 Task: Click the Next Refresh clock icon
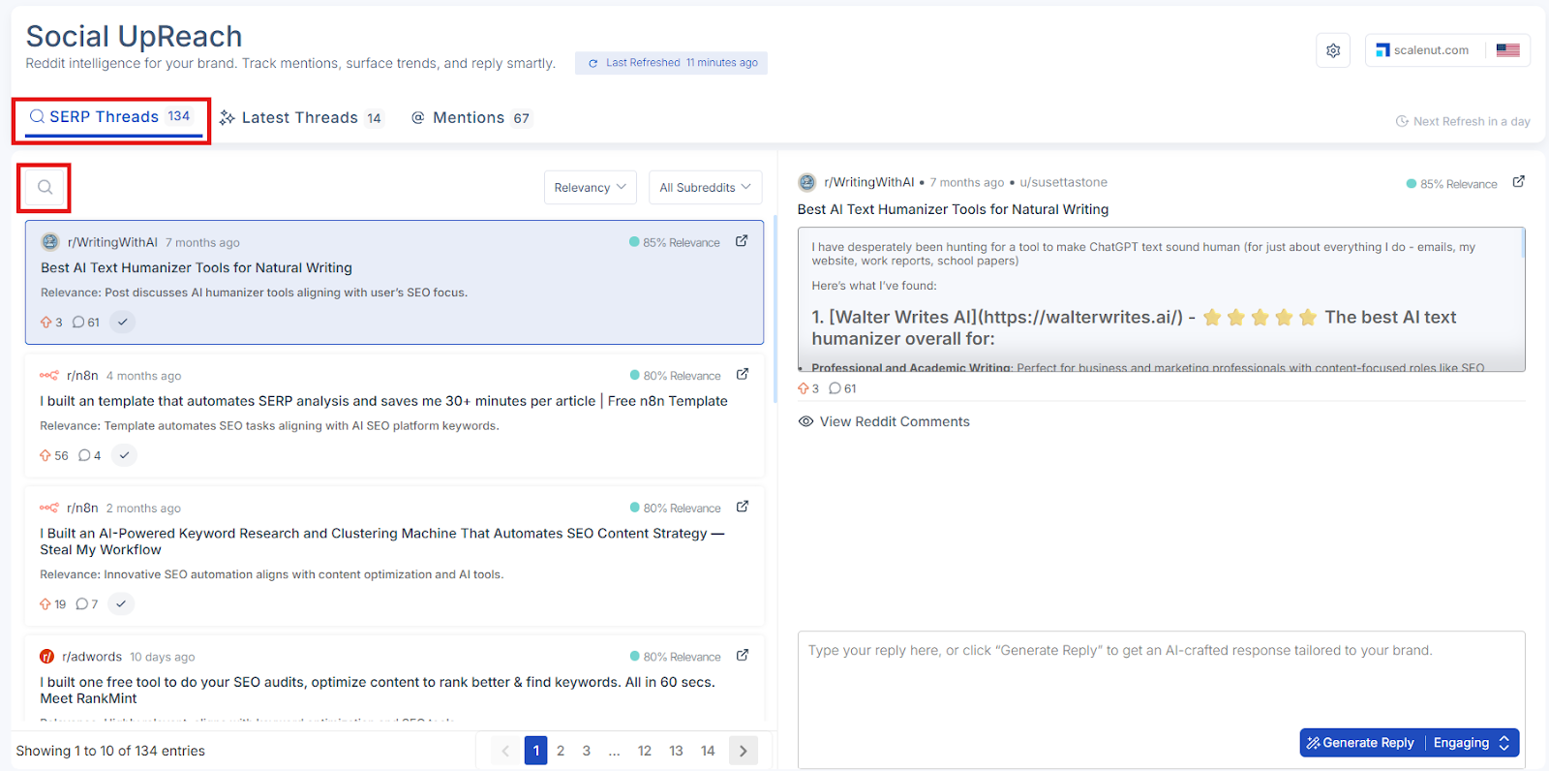pos(1402,121)
